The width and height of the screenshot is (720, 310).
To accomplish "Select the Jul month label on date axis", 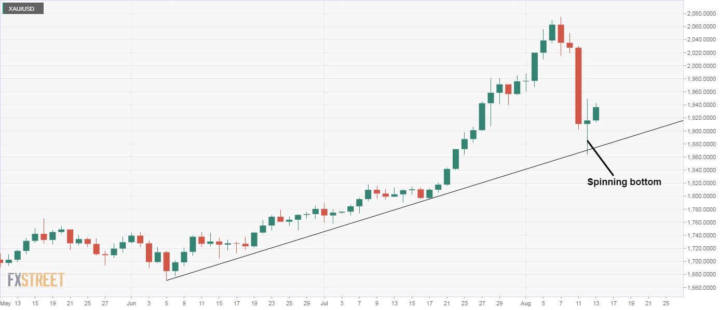I will [x=324, y=303].
